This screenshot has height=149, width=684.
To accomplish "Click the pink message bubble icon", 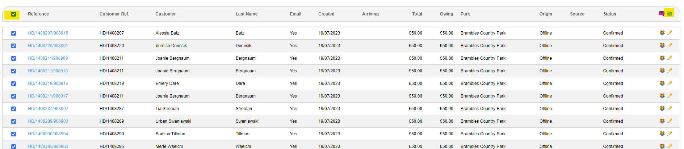I will tap(661, 14).
